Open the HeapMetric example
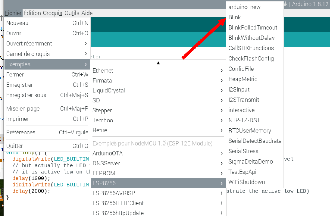 click(255, 79)
